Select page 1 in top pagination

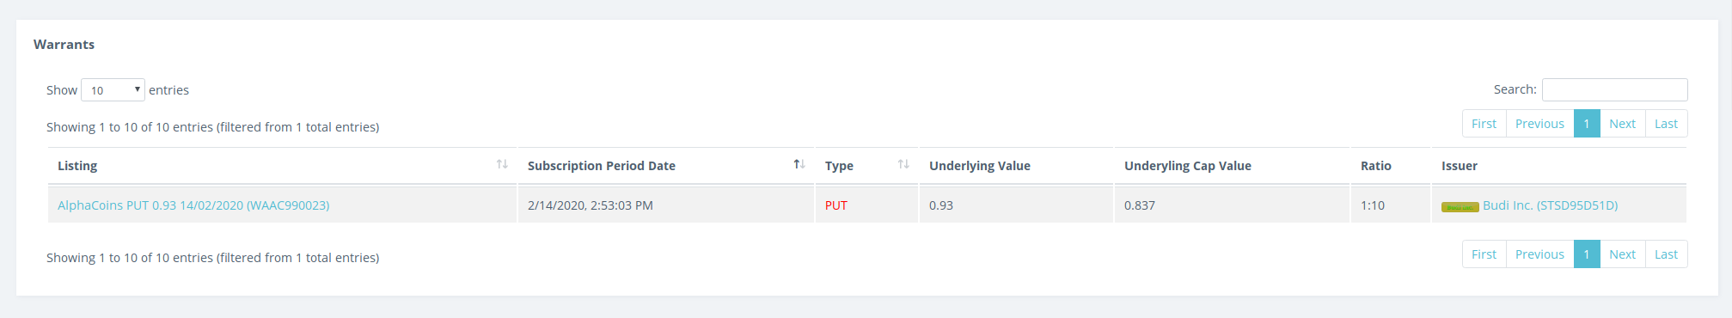pos(1587,124)
